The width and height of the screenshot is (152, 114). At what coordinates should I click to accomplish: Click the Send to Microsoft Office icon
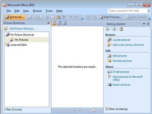pyautogui.click(x=109, y=77)
